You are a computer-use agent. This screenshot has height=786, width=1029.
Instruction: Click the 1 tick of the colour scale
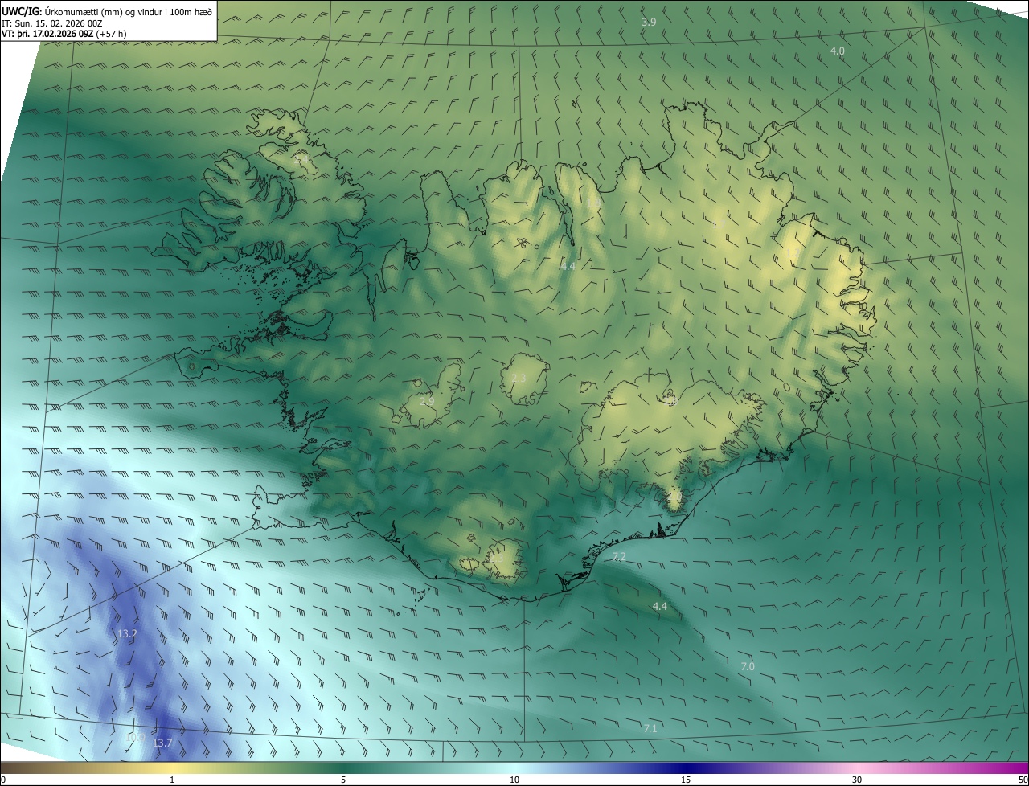[x=172, y=780]
